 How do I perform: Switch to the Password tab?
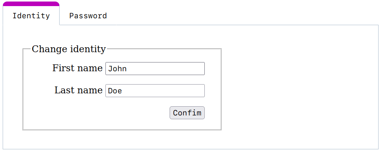coord(88,16)
